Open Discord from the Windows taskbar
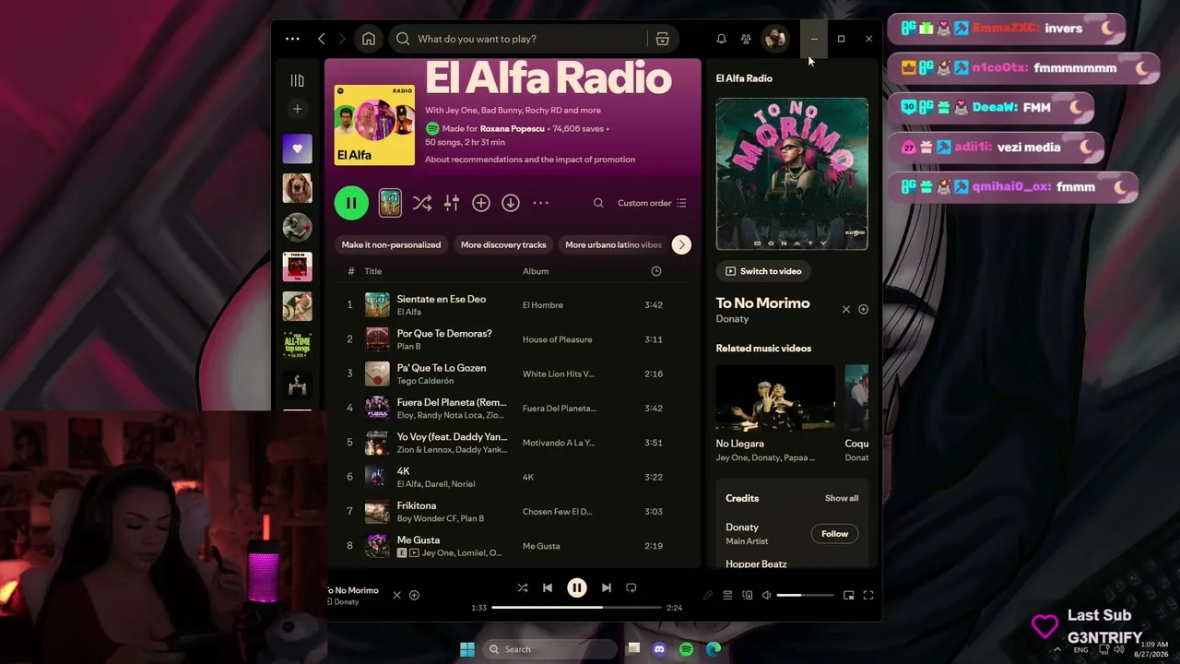Screen dimensions: 1180x664 coord(659,649)
